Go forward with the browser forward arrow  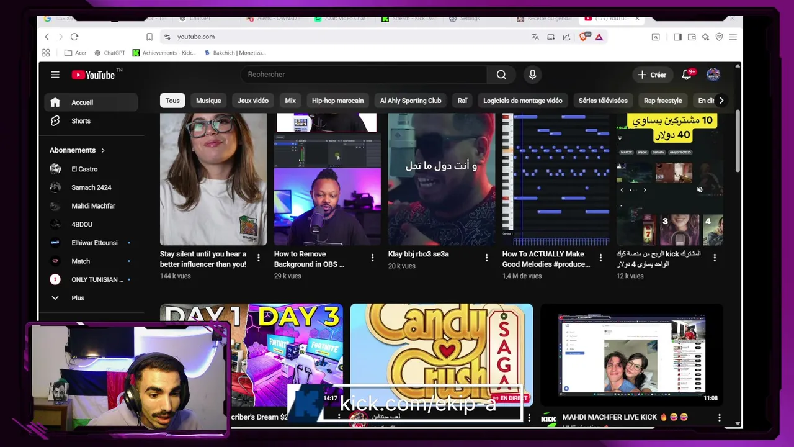(x=61, y=37)
